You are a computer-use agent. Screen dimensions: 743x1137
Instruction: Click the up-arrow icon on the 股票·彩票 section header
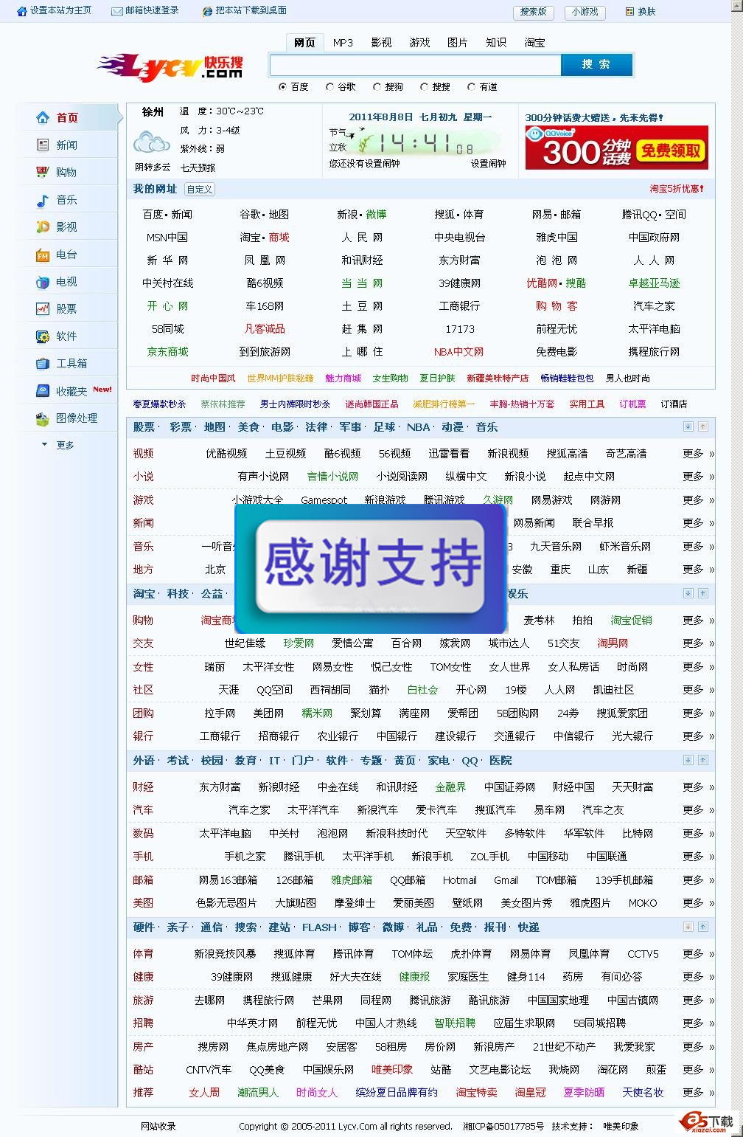[702, 426]
